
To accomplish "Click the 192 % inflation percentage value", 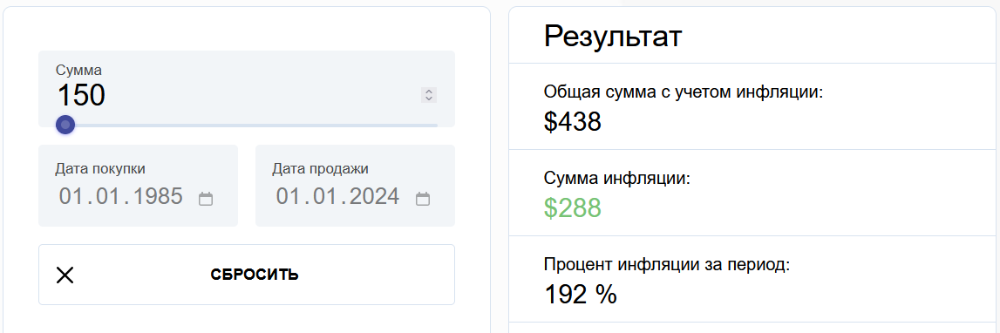I will [x=581, y=294].
